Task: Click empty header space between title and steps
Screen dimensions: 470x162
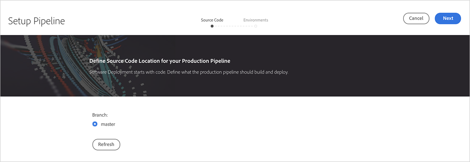Action: coord(131,19)
